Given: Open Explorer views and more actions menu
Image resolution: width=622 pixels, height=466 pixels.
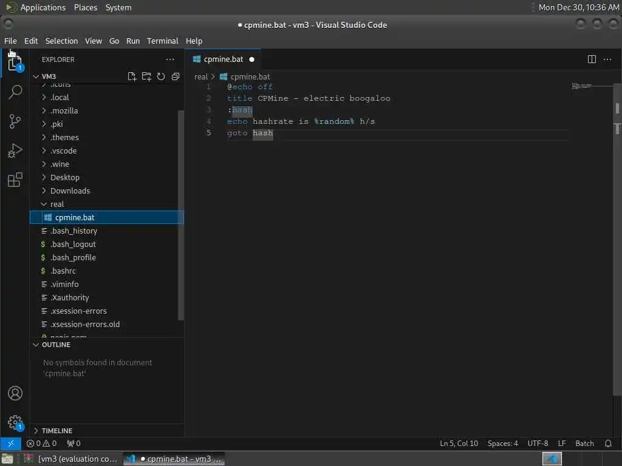Looking at the screenshot, I should tap(170, 59).
